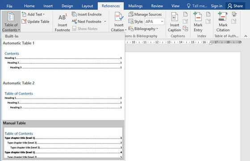Insert a footnote with the AB1 icon
Viewport: 250px width, 161px height.
tap(62, 17)
